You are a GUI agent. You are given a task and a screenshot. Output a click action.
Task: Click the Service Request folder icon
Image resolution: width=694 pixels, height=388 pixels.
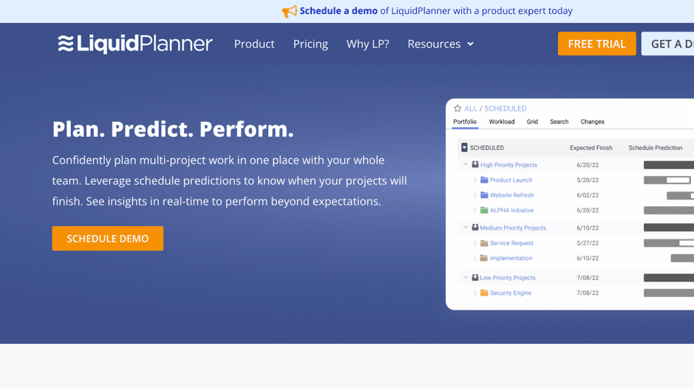point(484,243)
